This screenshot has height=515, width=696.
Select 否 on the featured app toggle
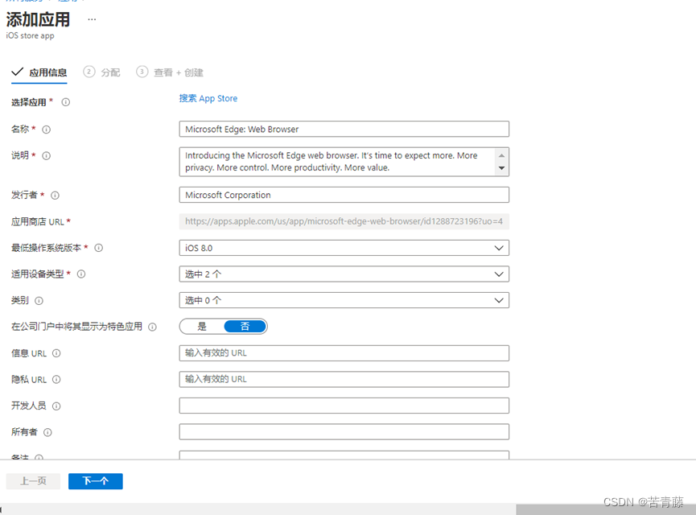coord(245,326)
